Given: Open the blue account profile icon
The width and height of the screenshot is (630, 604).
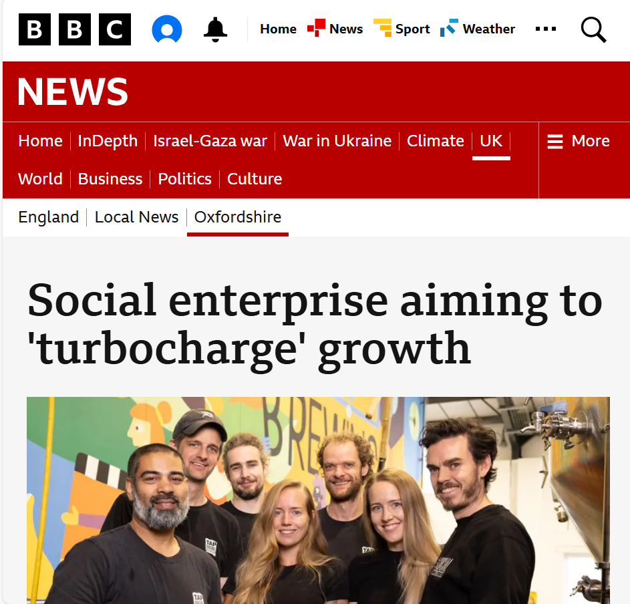Looking at the screenshot, I should click(167, 29).
